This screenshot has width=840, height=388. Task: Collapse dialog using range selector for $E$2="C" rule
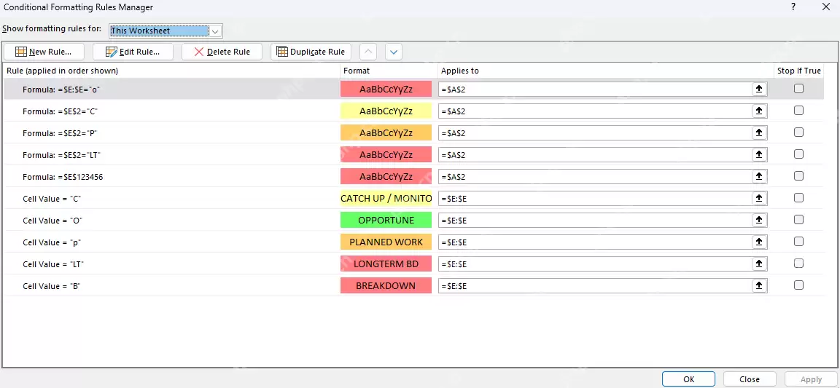click(759, 111)
